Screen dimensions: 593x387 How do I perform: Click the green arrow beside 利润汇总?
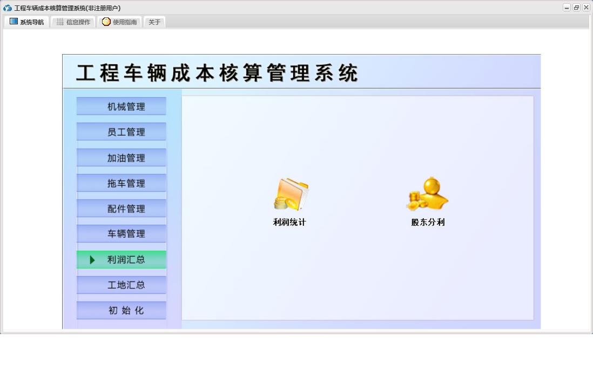[92, 260]
